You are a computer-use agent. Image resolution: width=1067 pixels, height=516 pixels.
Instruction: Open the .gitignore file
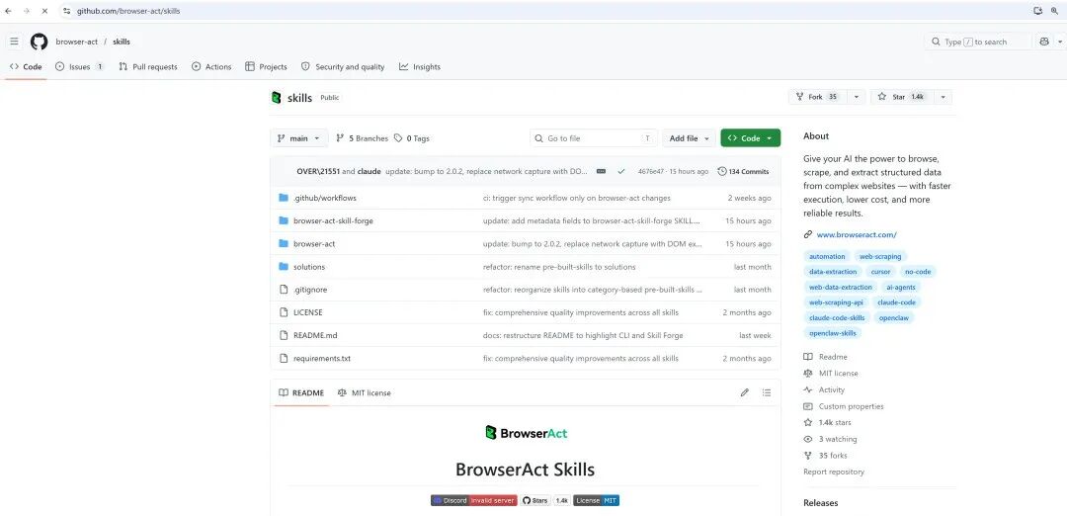310,290
